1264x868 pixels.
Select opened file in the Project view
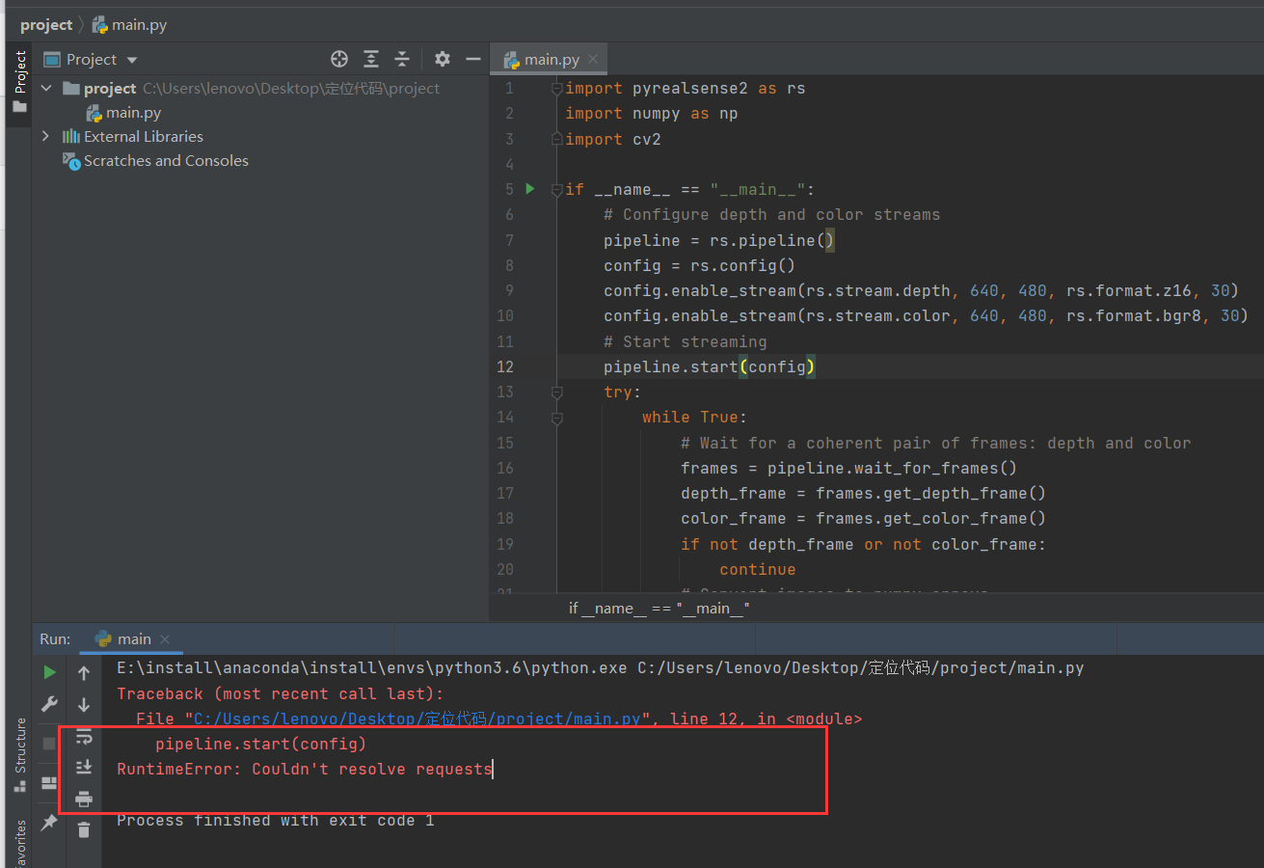coord(339,59)
